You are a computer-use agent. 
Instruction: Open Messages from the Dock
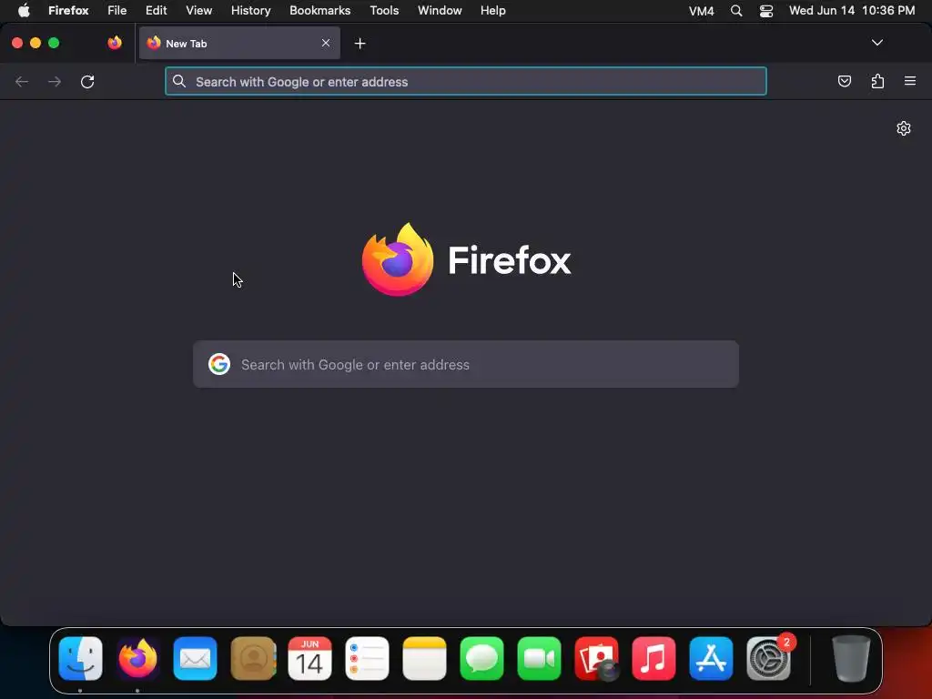coord(481,659)
